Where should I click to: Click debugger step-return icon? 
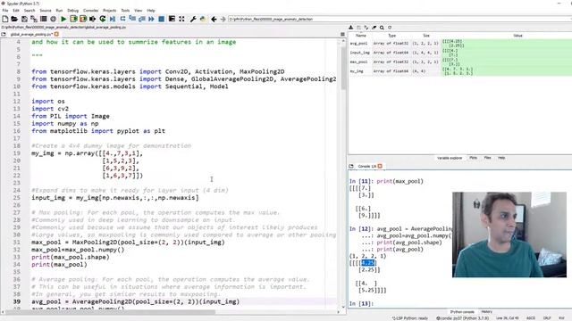click(x=141, y=19)
